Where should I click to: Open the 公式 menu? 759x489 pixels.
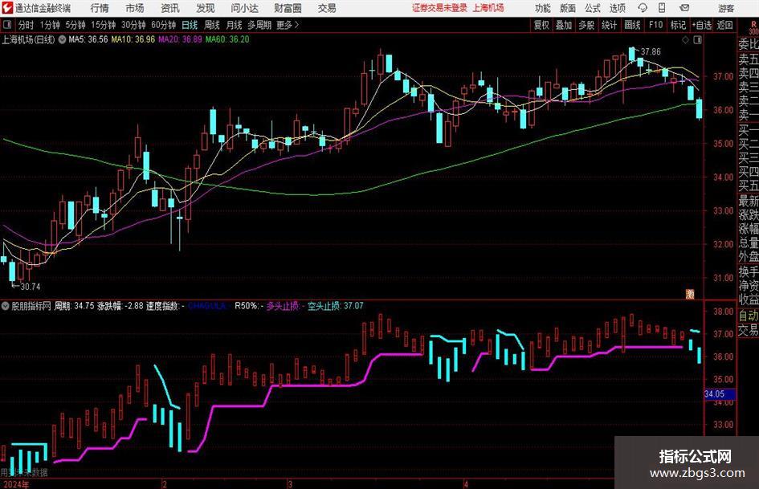tap(592, 8)
